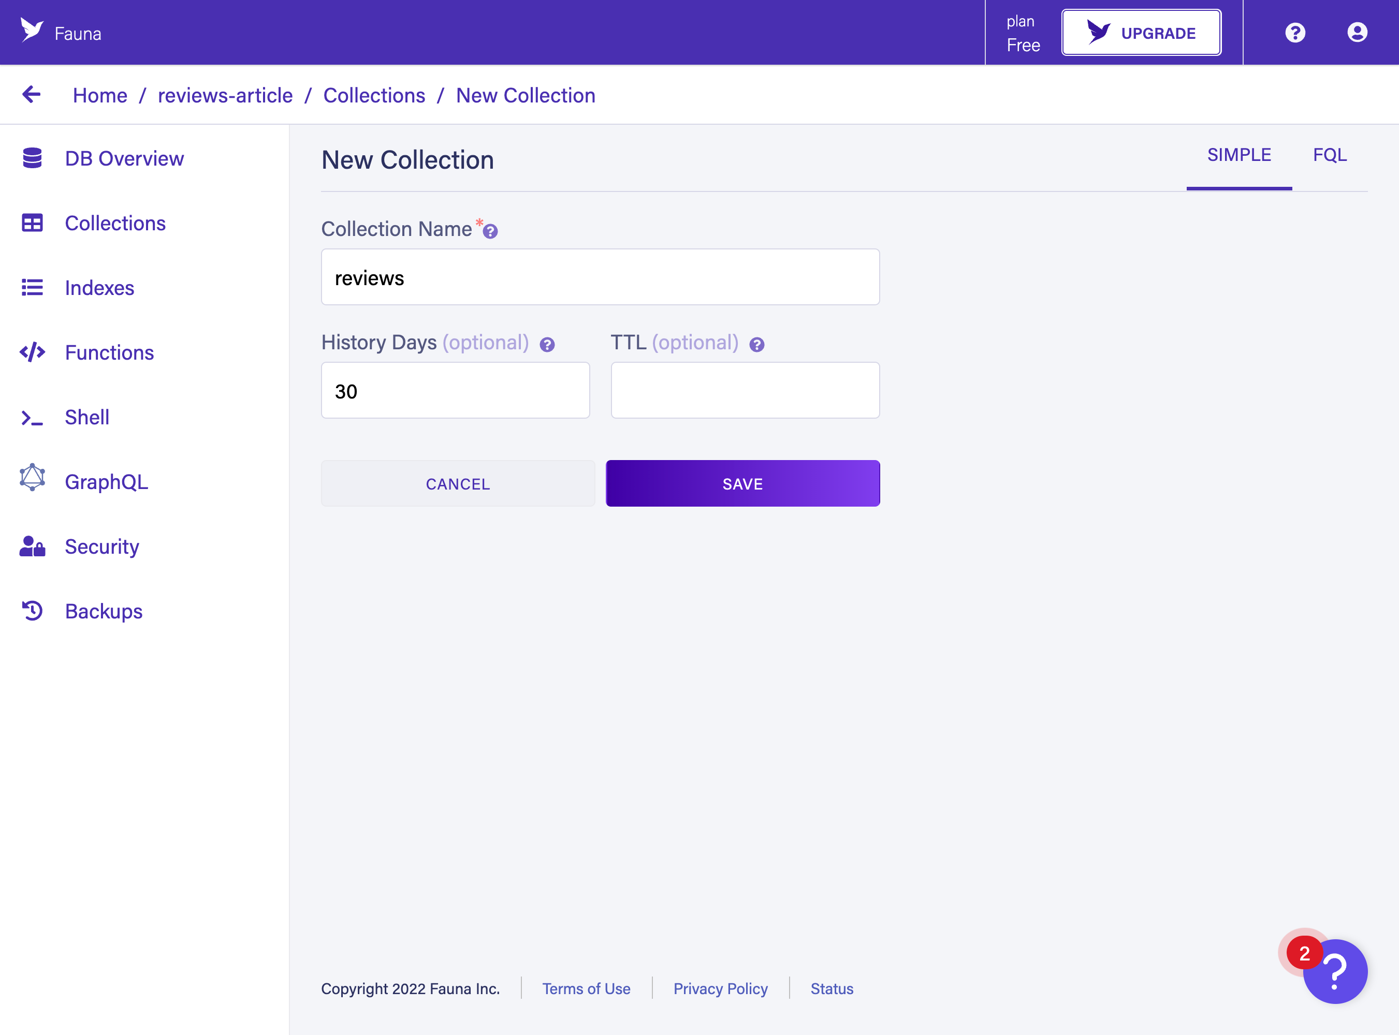
Task: Click the TTL help tooltip icon
Action: pyautogui.click(x=756, y=345)
